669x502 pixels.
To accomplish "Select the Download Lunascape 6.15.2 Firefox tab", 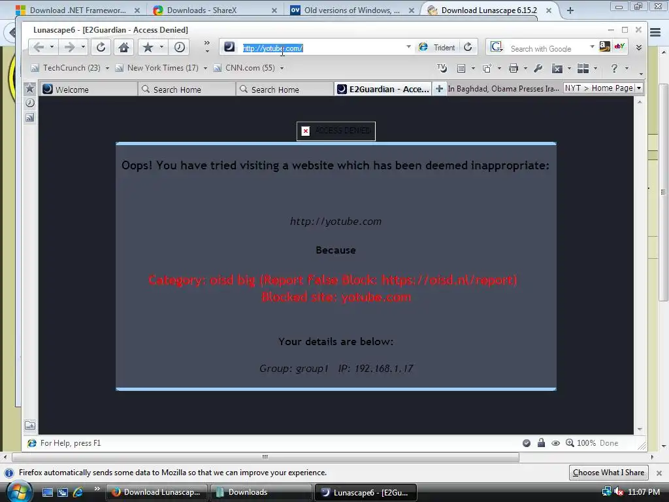I will [490, 10].
